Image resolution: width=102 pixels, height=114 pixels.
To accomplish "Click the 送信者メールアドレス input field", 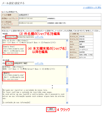I will point(33,18).
